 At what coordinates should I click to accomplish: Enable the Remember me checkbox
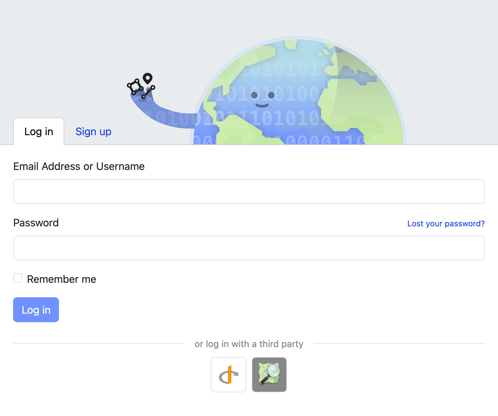(x=18, y=278)
